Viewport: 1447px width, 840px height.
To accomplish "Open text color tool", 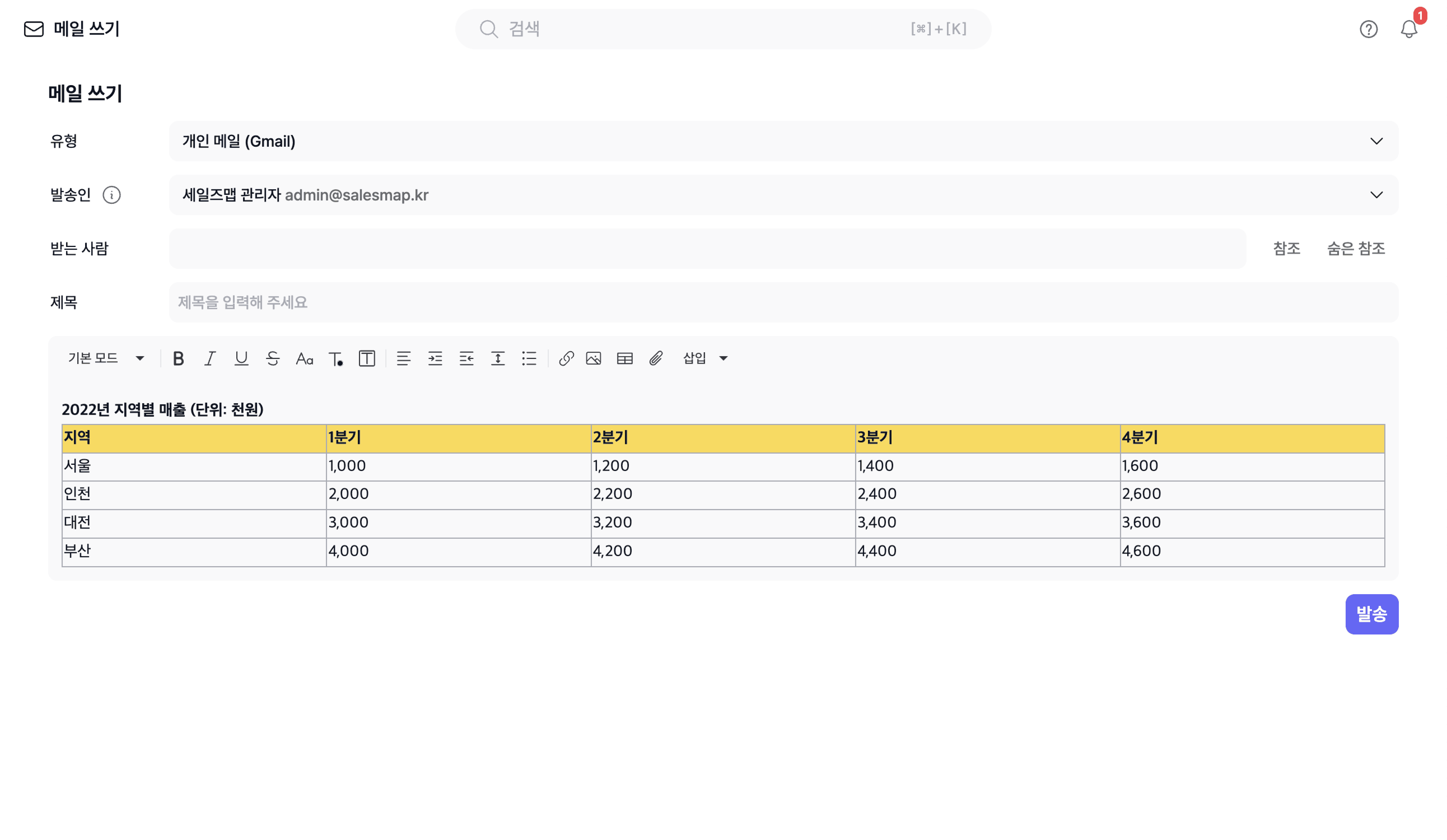I will [335, 358].
